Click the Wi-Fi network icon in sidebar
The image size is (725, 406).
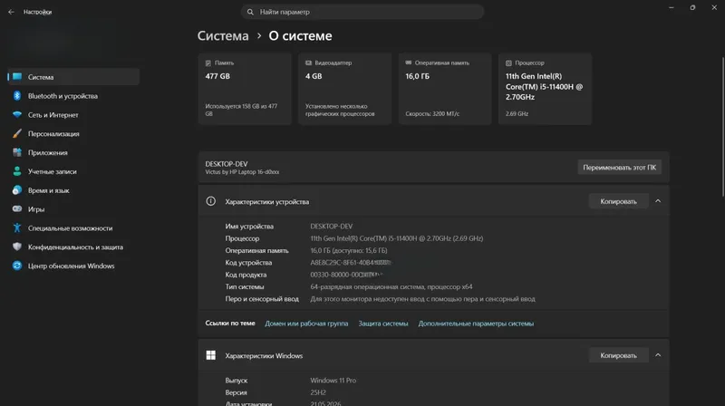click(17, 115)
